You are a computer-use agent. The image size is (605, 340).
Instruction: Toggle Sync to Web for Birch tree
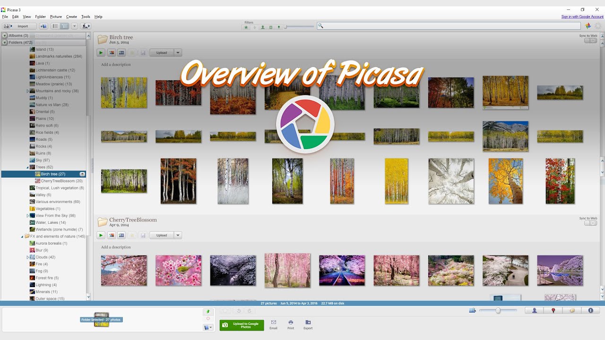click(590, 41)
